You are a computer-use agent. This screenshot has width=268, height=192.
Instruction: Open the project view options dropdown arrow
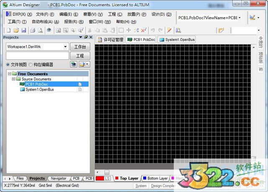pos(88,64)
